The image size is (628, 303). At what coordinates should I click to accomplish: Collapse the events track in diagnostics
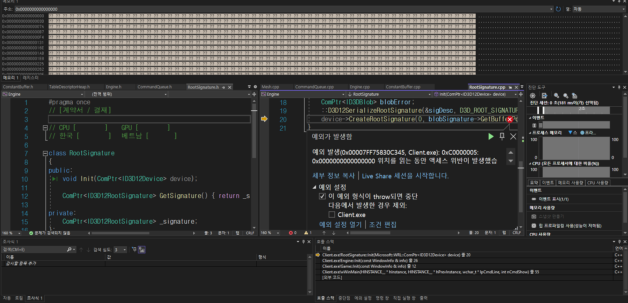(530, 118)
